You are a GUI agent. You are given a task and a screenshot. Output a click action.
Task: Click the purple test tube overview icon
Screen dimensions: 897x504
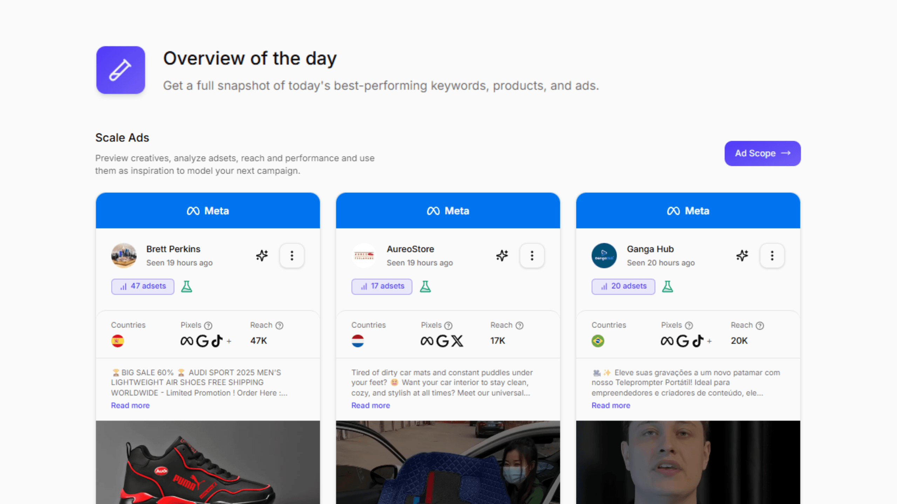tap(121, 70)
